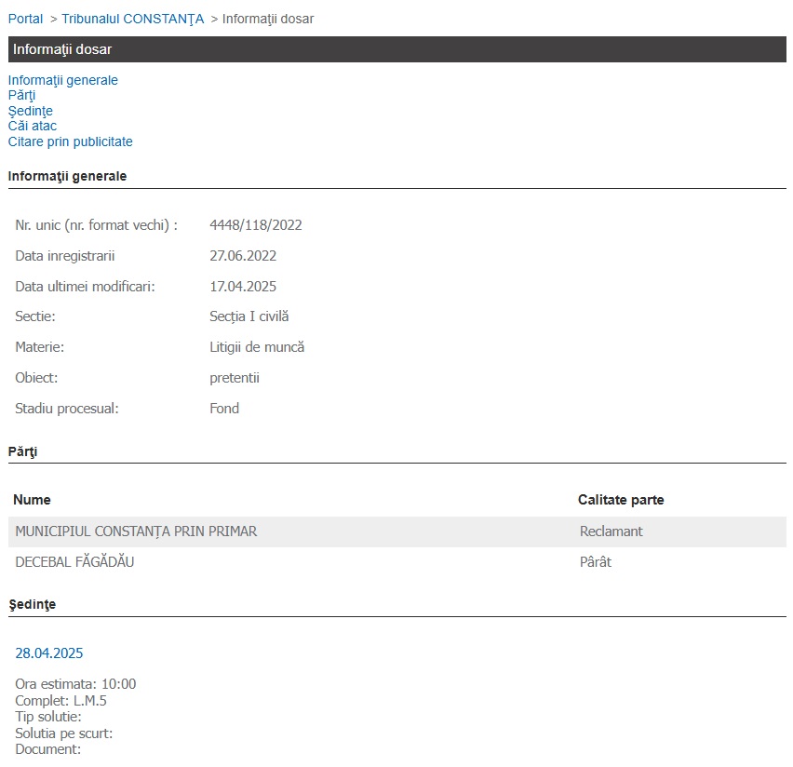
Task: Click the Reclamant party role cell
Action: pyautogui.click(x=611, y=532)
